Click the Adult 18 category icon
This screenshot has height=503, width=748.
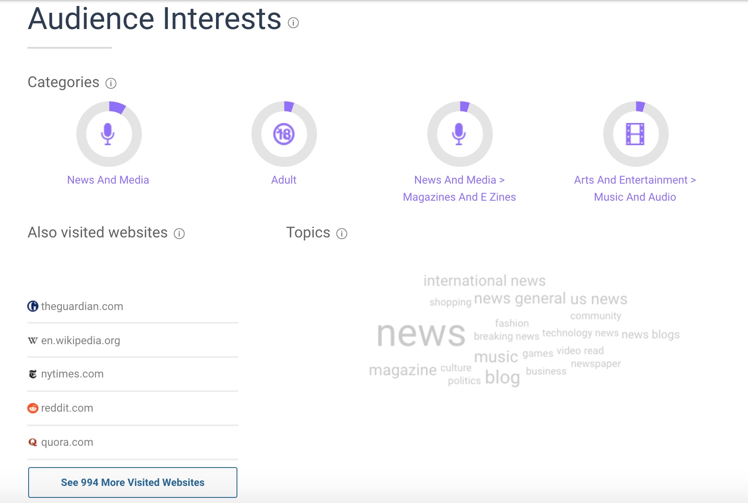click(284, 134)
